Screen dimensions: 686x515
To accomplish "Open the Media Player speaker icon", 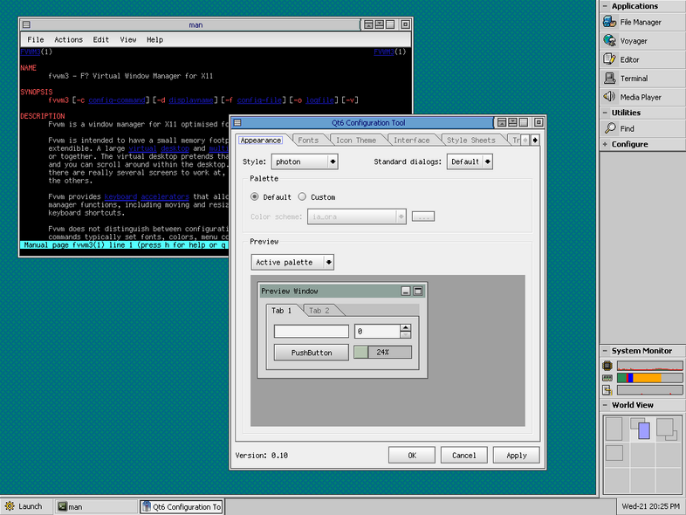I will pos(609,96).
